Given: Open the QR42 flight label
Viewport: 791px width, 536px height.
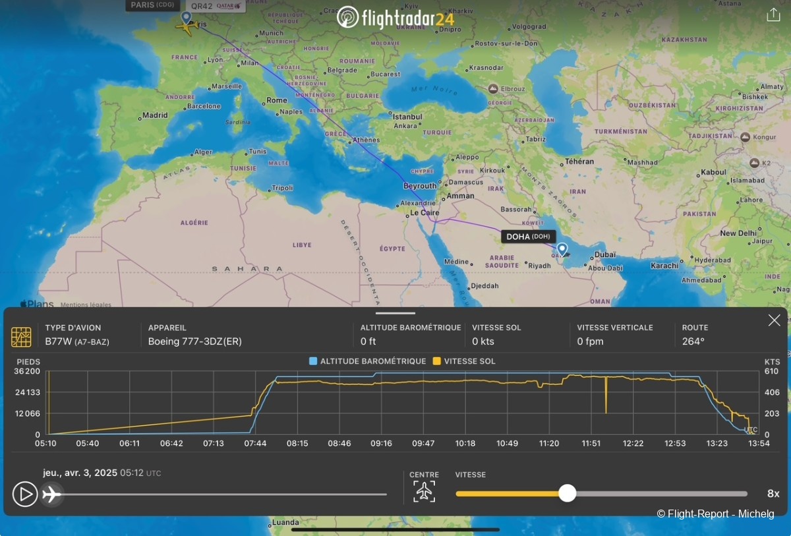Looking at the screenshot, I should tap(216, 6).
